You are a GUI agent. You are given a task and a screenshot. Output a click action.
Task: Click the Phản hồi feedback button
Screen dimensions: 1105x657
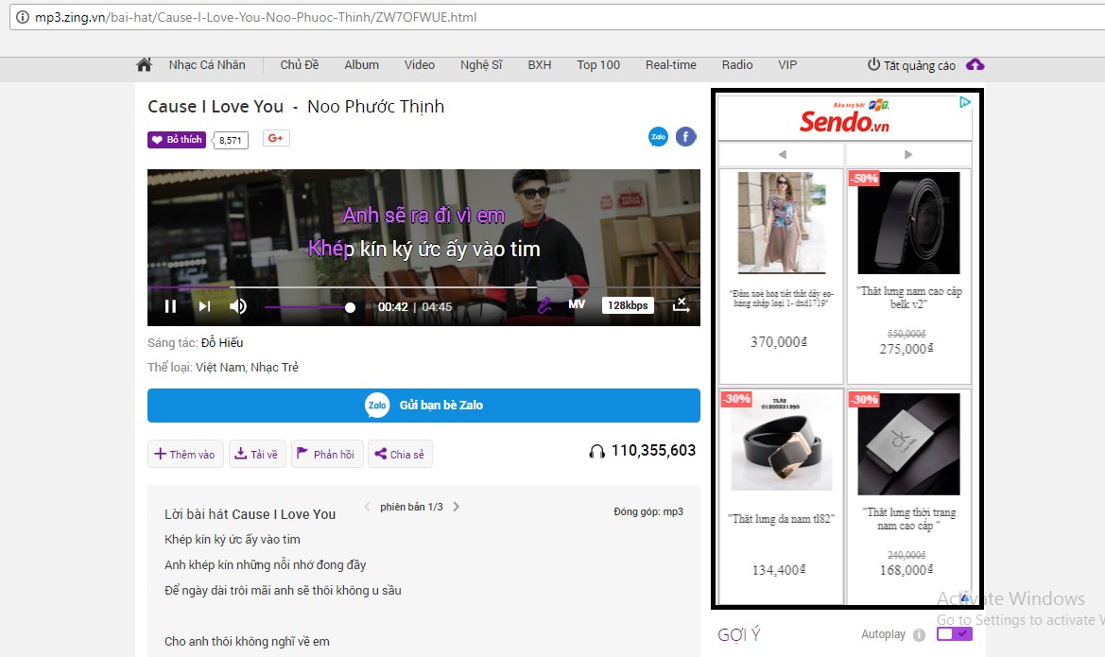(327, 454)
